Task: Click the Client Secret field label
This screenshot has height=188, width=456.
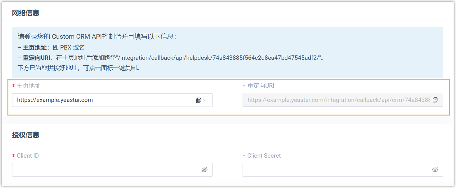Action: 264,156
